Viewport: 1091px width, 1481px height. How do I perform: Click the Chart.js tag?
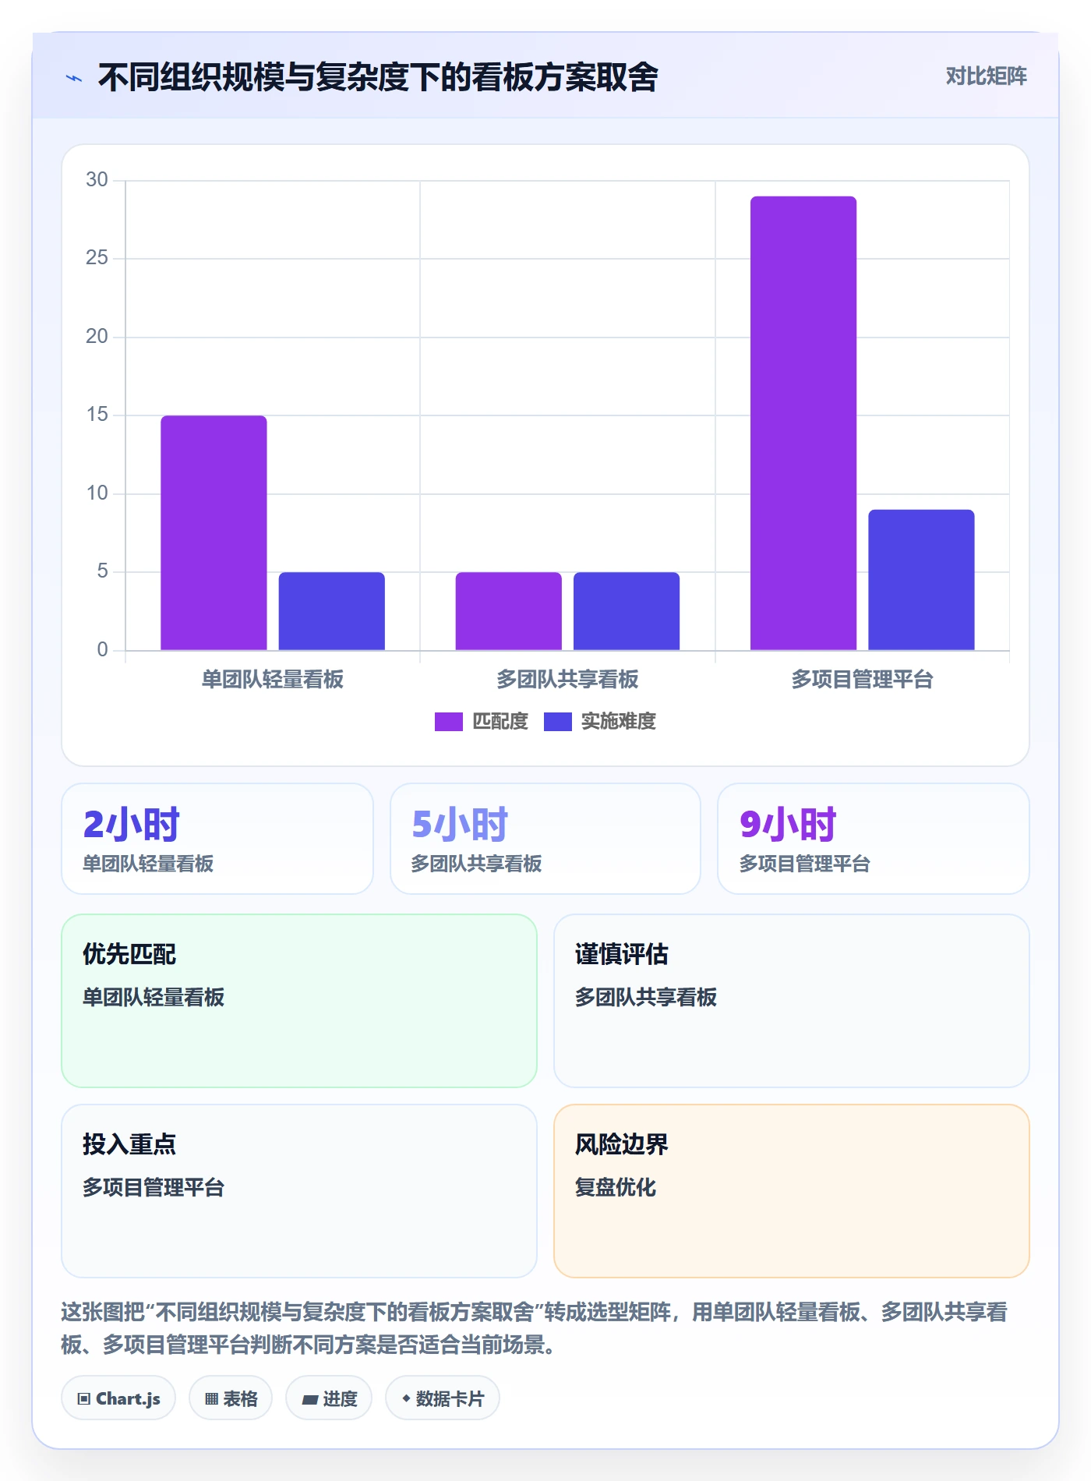[x=118, y=1398]
